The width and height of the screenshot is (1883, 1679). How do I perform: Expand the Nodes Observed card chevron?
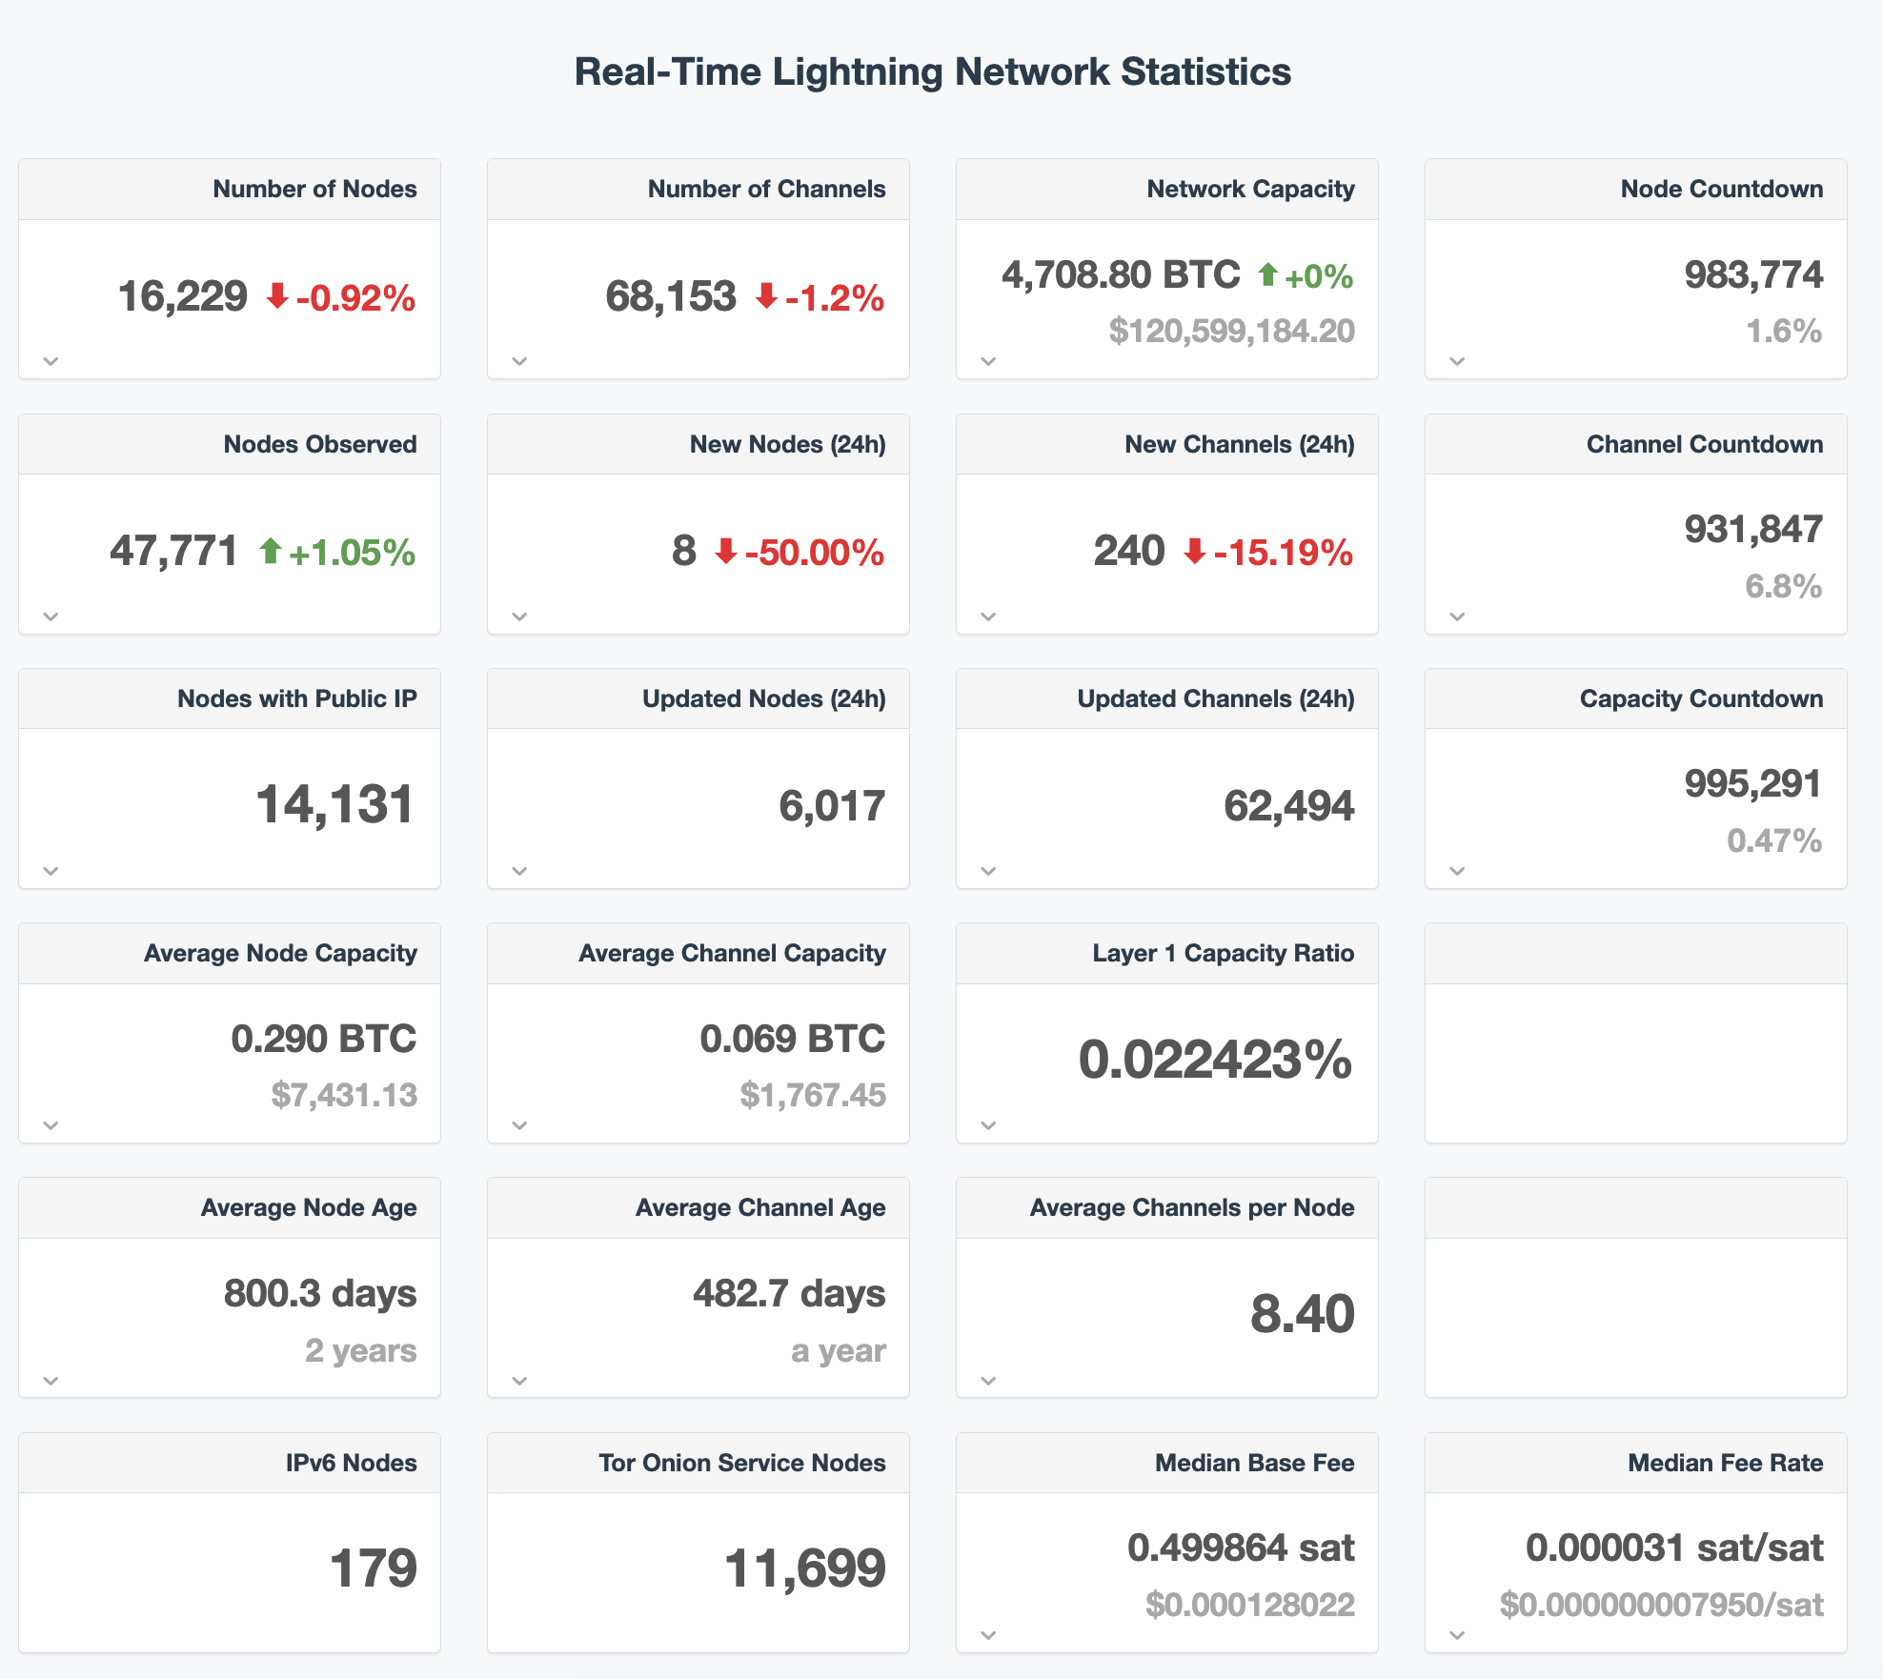click(51, 617)
